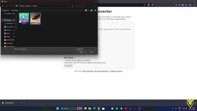Open Spotify from taskbar
197x111 pixels.
point(117,109)
